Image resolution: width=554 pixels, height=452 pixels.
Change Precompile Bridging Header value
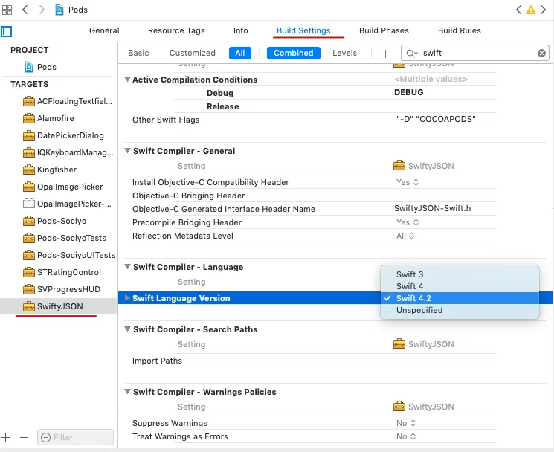coord(408,222)
